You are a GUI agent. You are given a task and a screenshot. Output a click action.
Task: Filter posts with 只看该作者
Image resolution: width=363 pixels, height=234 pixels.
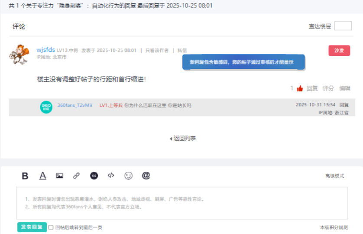[x=157, y=51]
